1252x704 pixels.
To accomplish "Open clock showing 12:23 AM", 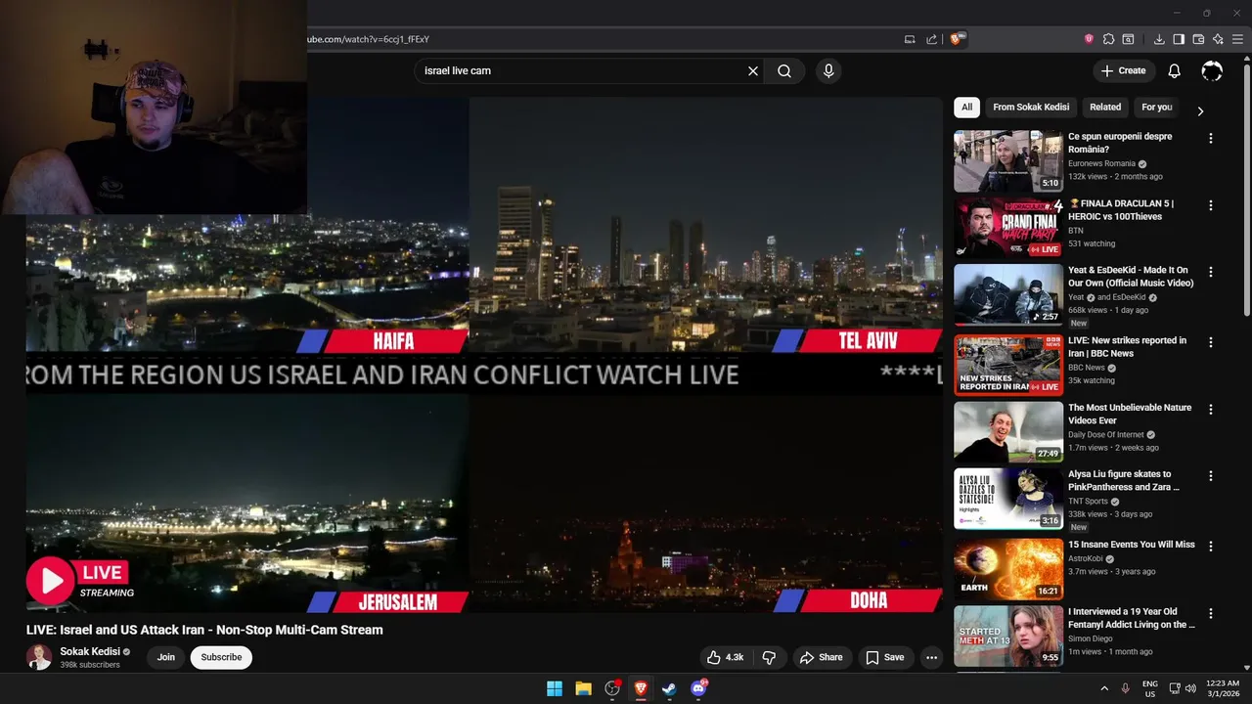I will click(x=1223, y=688).
